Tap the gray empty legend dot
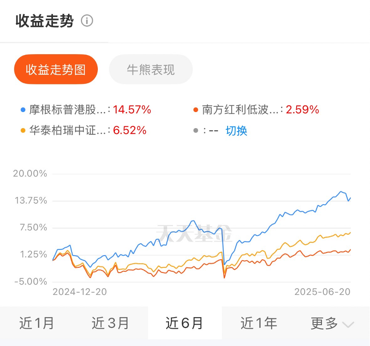The image size is (370, 346). 196,130
